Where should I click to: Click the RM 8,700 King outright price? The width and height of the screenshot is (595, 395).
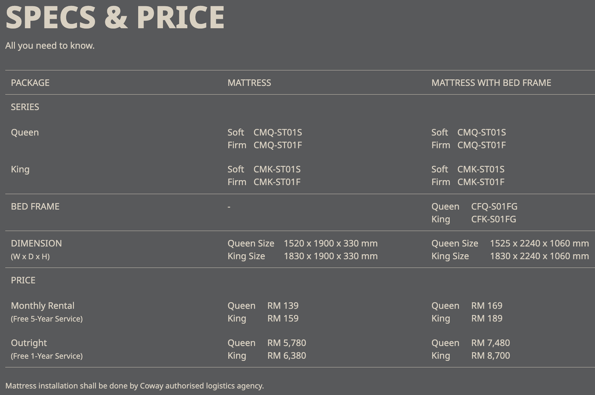(490, 356)
